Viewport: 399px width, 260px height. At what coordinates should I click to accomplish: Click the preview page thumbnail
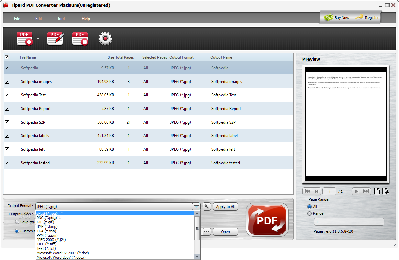click(x=346, y=124)
